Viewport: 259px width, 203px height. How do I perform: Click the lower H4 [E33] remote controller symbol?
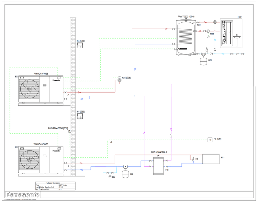tap(80, 116)
